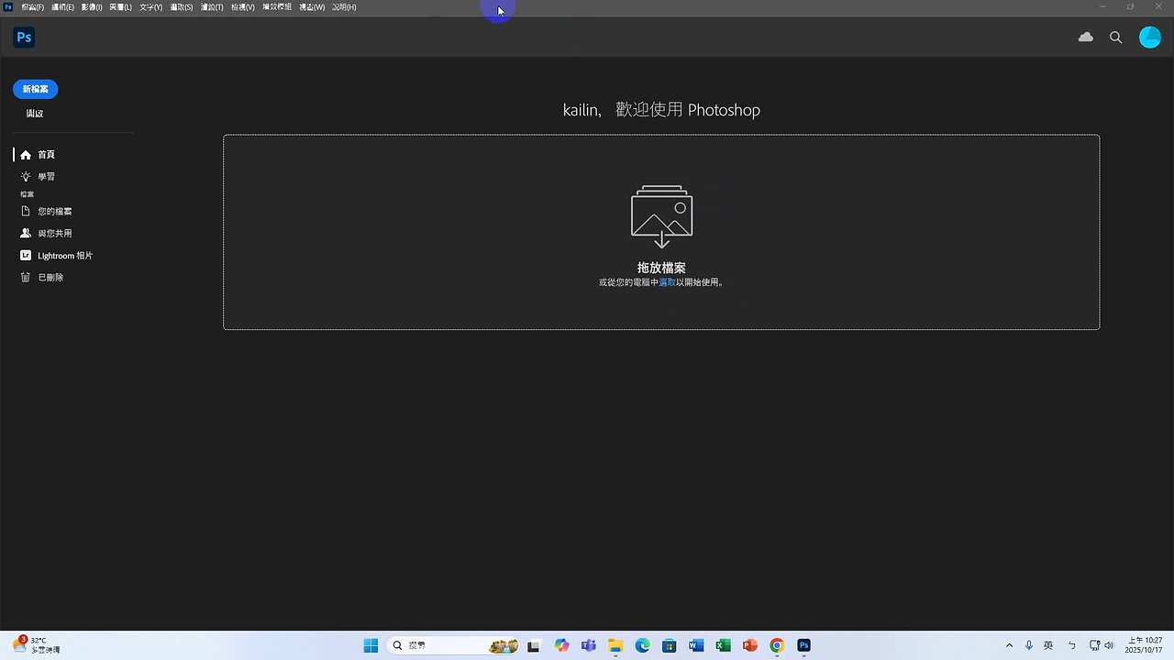
Task: Open the 影像 menu
Action: (x=91, y=6)
